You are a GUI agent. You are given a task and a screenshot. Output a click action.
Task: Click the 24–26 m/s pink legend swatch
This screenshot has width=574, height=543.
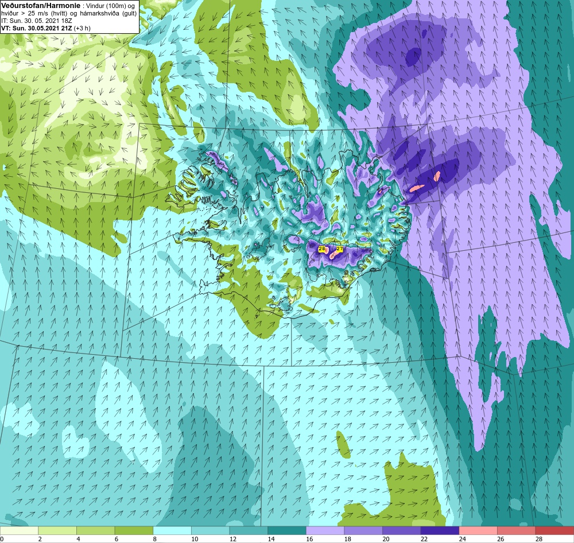[x=478, y=530]
